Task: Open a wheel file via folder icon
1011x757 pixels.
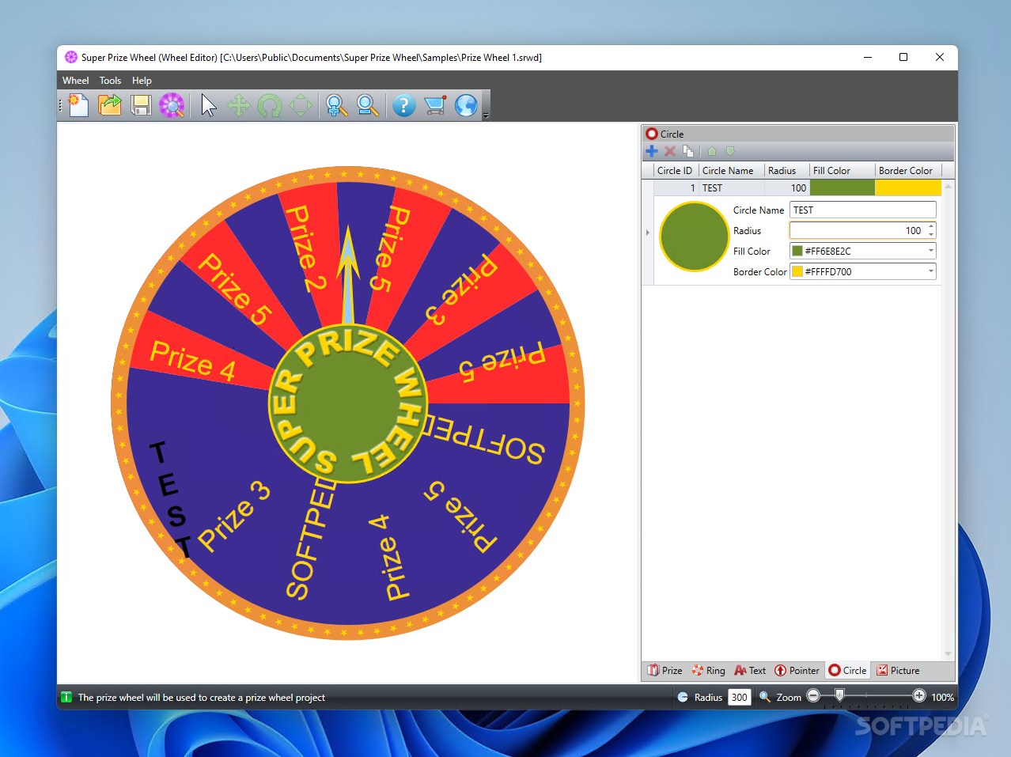Action: [x=109, y=105]
